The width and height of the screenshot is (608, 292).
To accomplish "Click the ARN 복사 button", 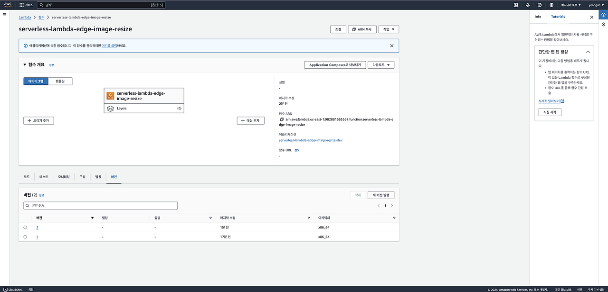I will 362,29.
